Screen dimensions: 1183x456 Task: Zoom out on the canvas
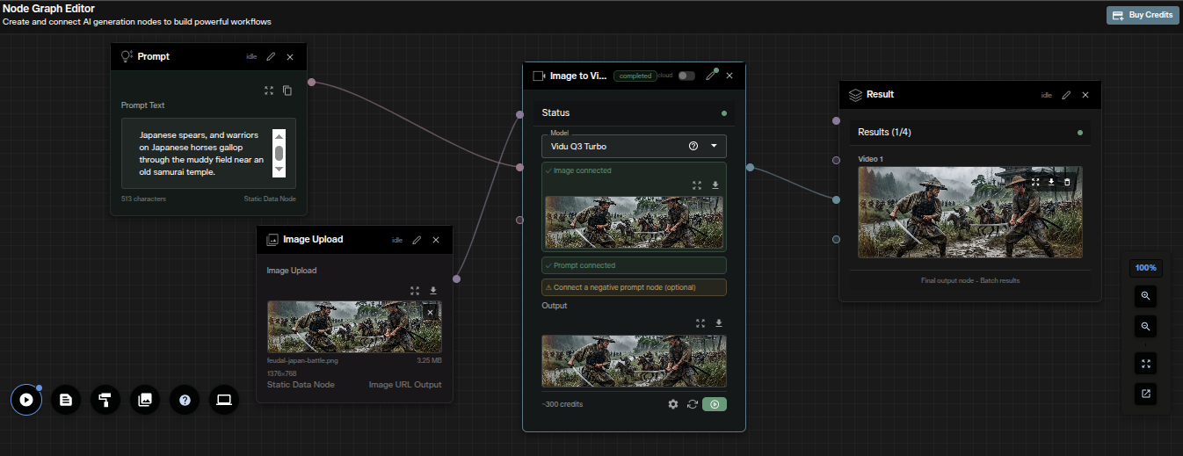coord(1145,326)
